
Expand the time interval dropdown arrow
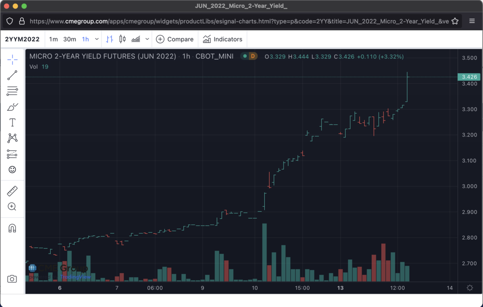tap(97, 39)
